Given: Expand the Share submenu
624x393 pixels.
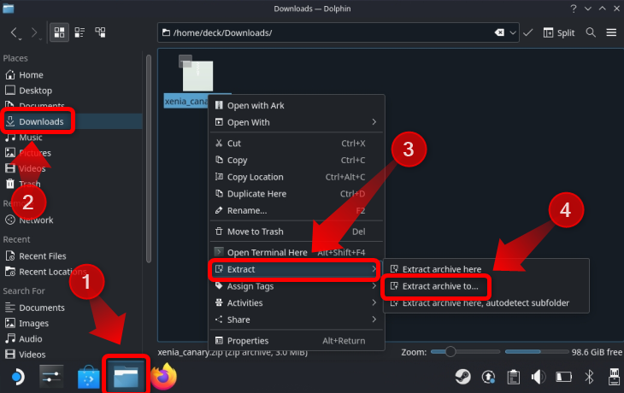Looking at the screenshot, I should [297, 320].
